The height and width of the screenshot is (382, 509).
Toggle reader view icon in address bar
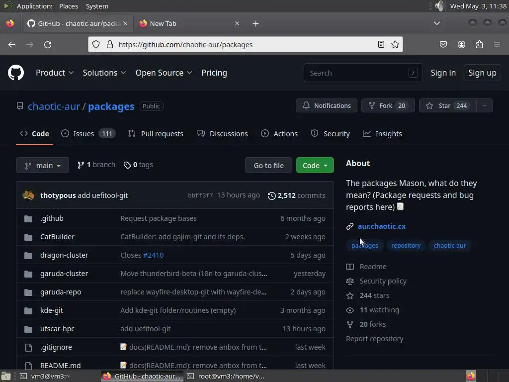pyautogui.click(x=381, y=44)
